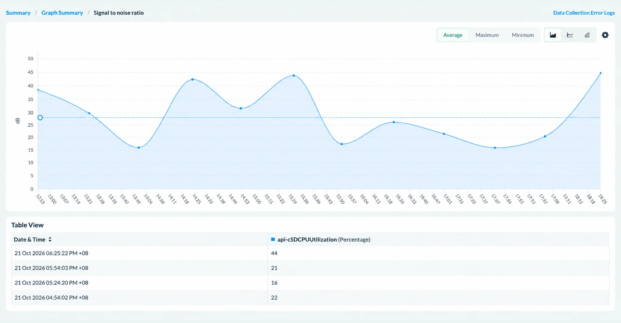This screenshot has width=621, height=323.
Task: Switch to line chart view icon
Action: [570, 35]
